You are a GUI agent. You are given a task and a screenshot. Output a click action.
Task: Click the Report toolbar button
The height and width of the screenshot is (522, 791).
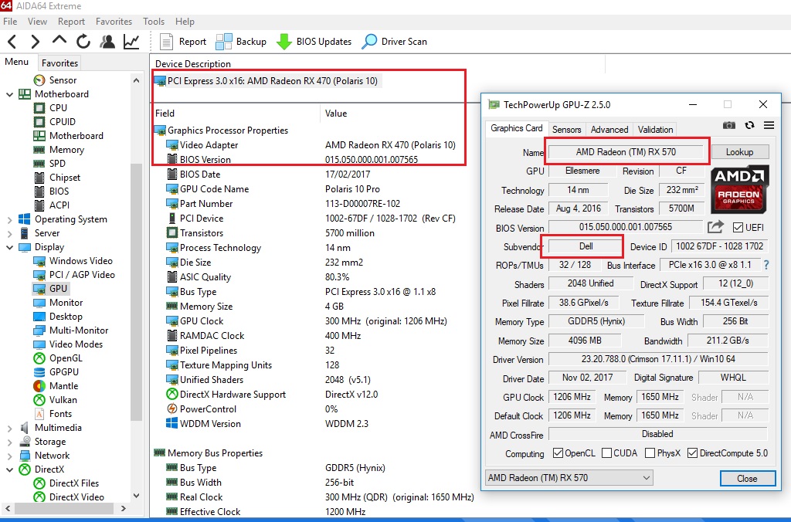point(182,42)
